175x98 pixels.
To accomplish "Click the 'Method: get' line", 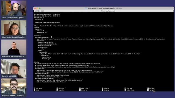I will tap(46, 59).
